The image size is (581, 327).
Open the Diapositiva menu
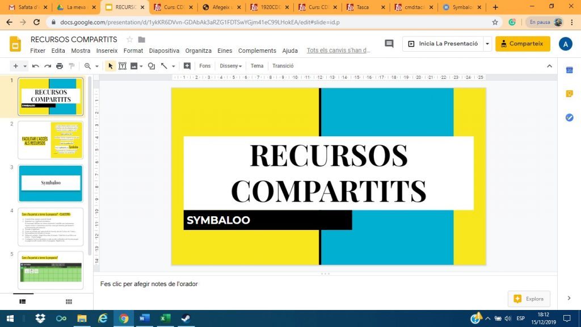164,51
